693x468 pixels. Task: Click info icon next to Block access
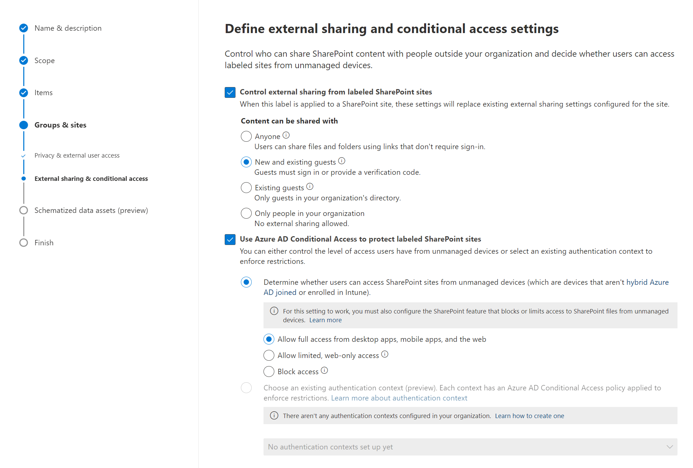(324, 370)
